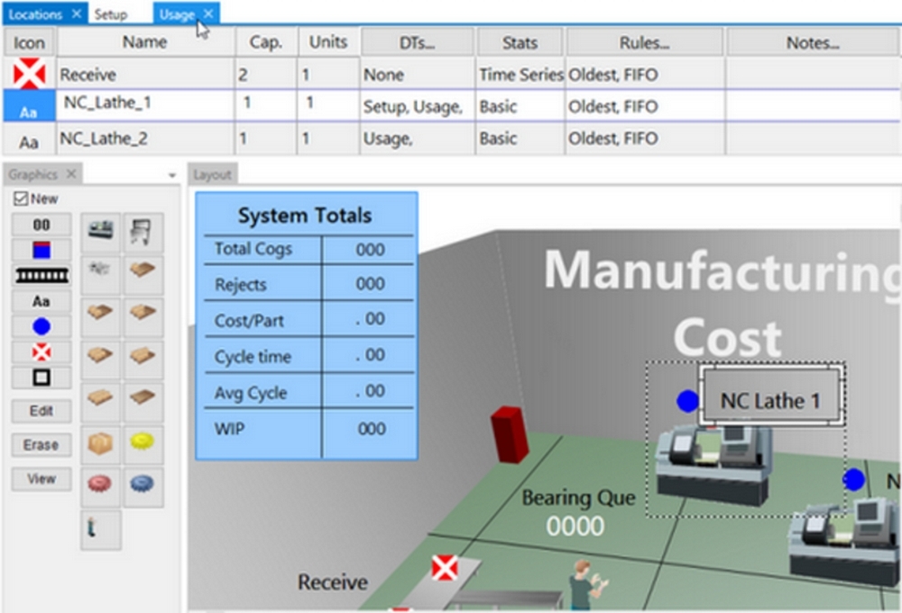Viewport: 902px width, 613px height.
Task: Select red X entity spot in layout
Action: click(x=445, y=569)
